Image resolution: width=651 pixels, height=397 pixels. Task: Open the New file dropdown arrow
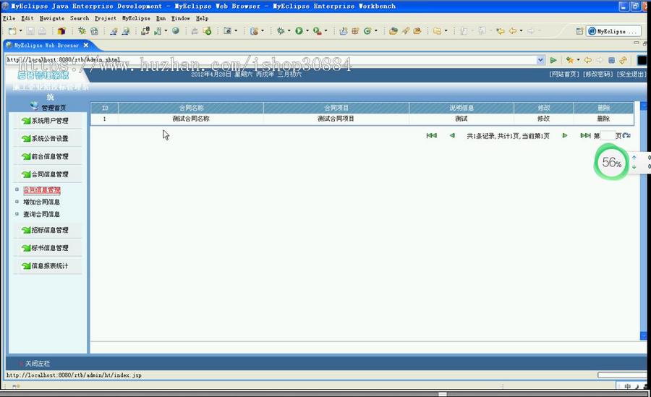(x=20, y=31)
